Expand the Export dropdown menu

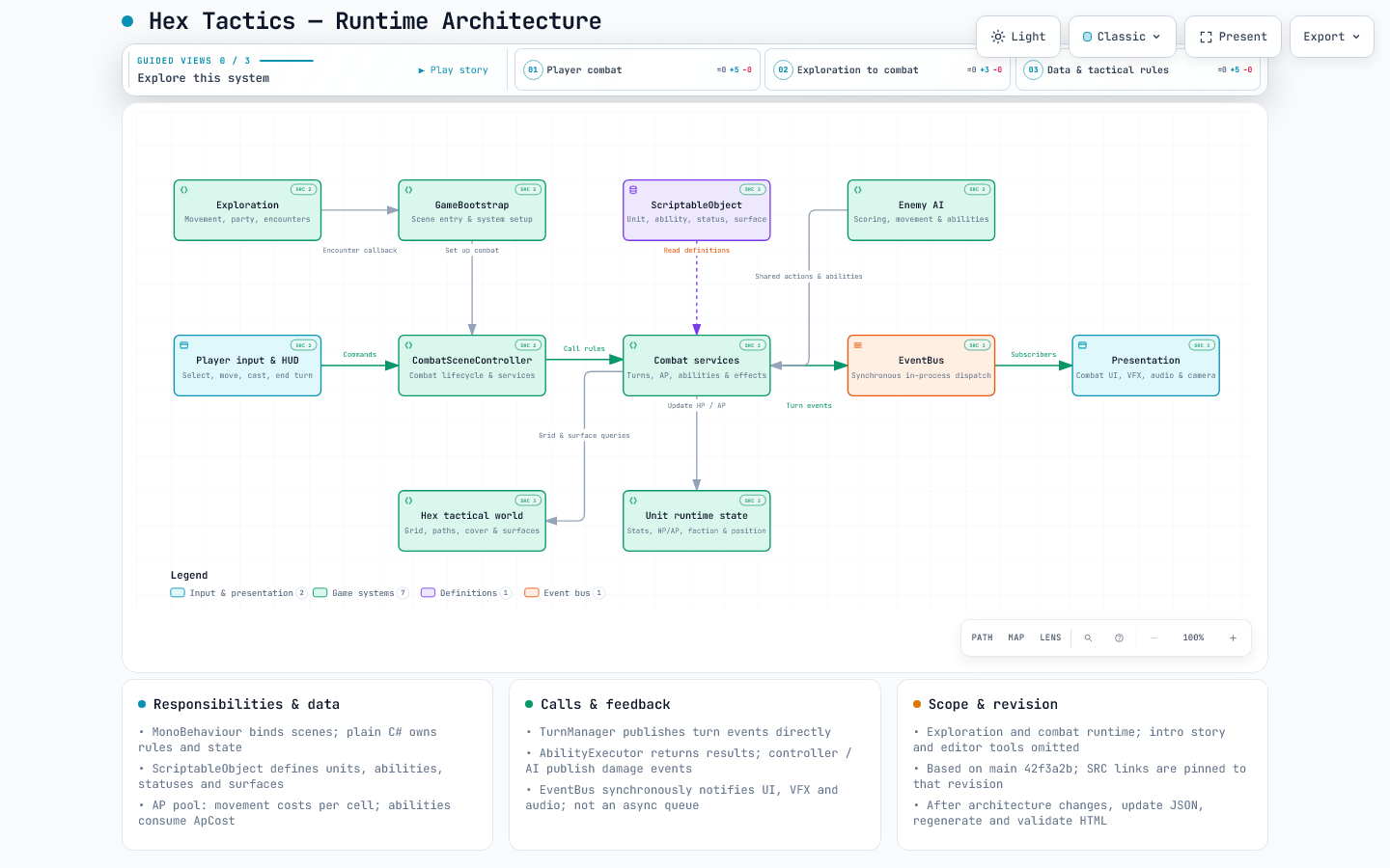click(x=1332, y=37)
